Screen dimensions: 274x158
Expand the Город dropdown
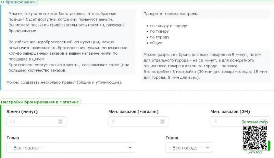(x=189, y=148)
